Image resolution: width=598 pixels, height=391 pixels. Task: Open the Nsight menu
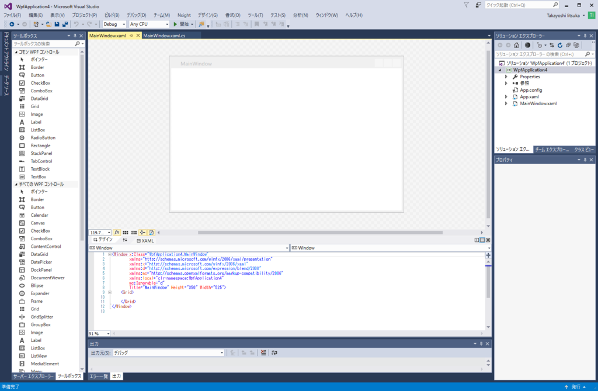tap(184, 15)
